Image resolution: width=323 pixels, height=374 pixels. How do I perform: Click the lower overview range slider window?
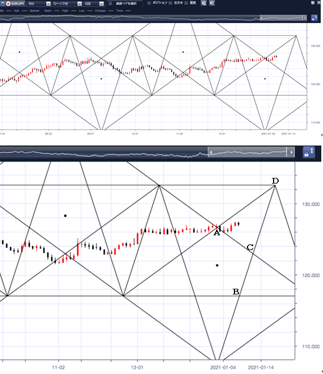(251, 152)
